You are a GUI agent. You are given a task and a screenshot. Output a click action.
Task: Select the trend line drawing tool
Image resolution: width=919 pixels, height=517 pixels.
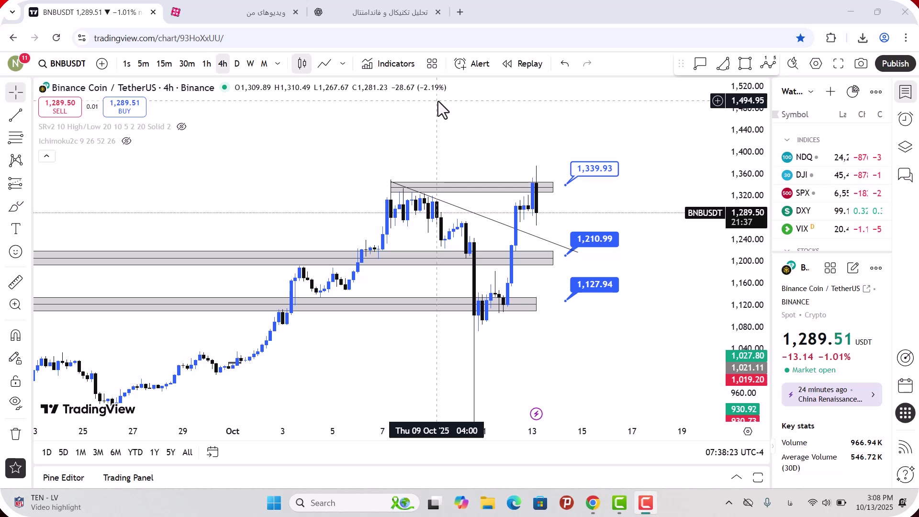15,115
